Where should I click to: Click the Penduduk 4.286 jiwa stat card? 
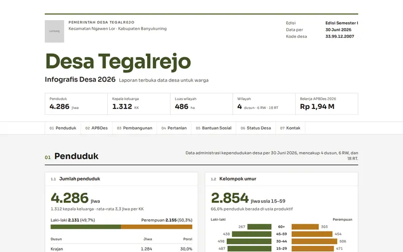coord(76,104)
